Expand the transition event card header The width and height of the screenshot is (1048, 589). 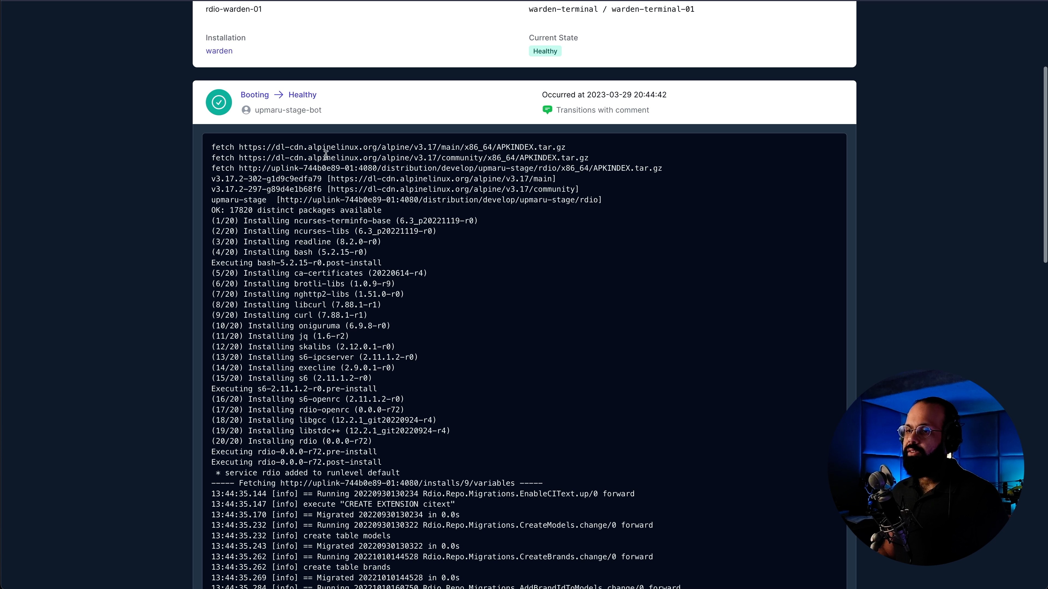pos(524,102)
